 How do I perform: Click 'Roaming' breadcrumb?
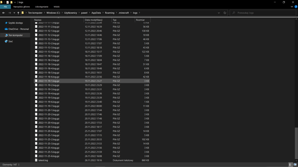(110, 13)
